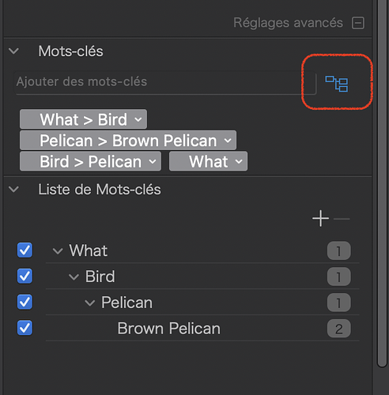Remove keyword using the minus icon

pyautogui.click(x=342, y=219)
